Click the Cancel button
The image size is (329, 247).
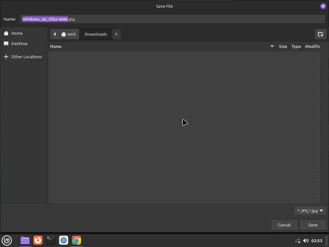[284, 225]
